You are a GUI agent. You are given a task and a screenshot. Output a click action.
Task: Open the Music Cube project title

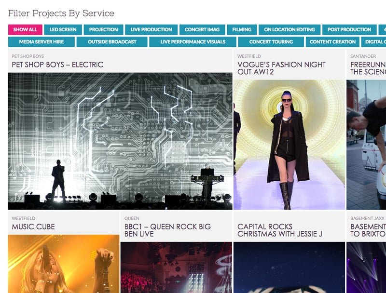pyautogui.click(x=33, y=226)
